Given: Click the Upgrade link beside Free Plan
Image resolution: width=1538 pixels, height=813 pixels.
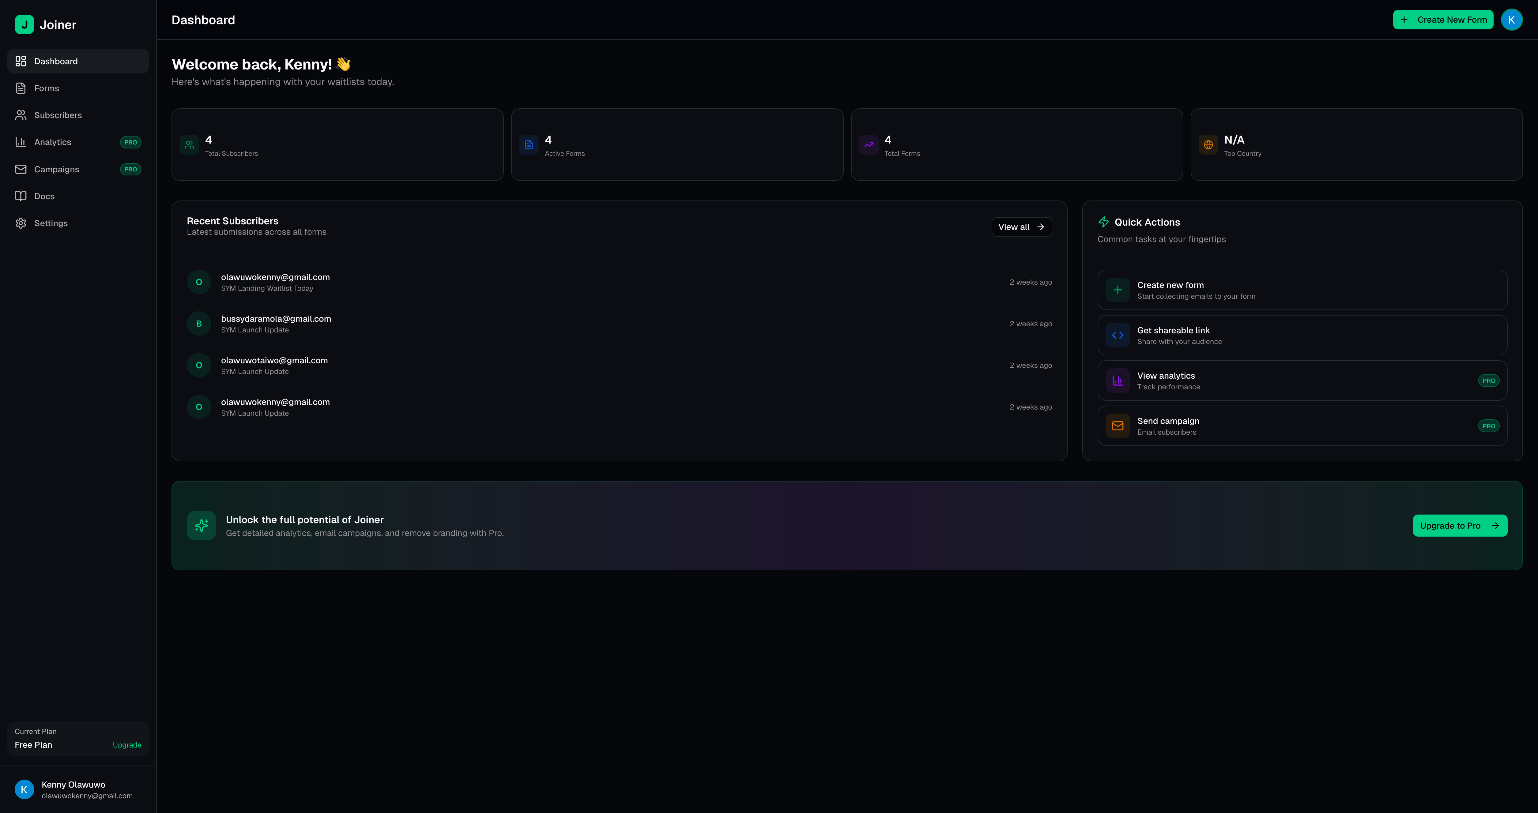Looking at the screenshot, I should tap(126, 745).
